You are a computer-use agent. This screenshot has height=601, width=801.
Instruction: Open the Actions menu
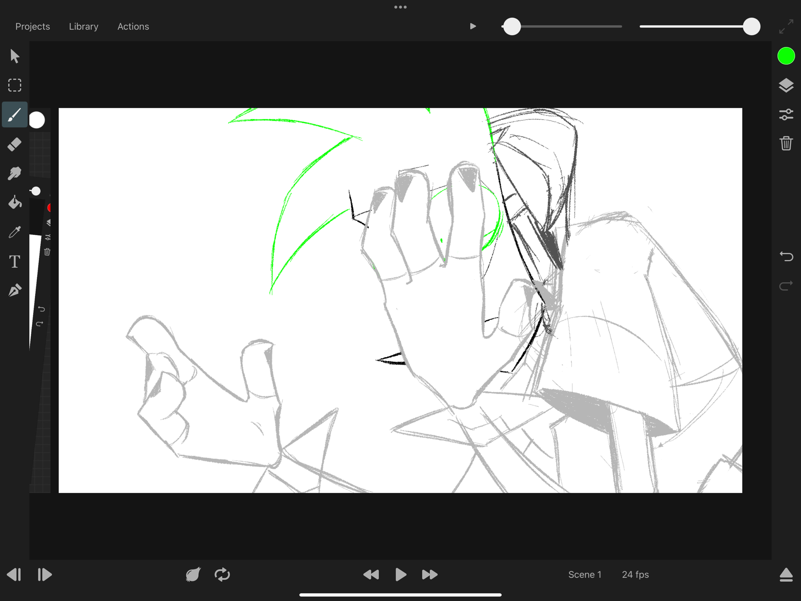point(133,26)
